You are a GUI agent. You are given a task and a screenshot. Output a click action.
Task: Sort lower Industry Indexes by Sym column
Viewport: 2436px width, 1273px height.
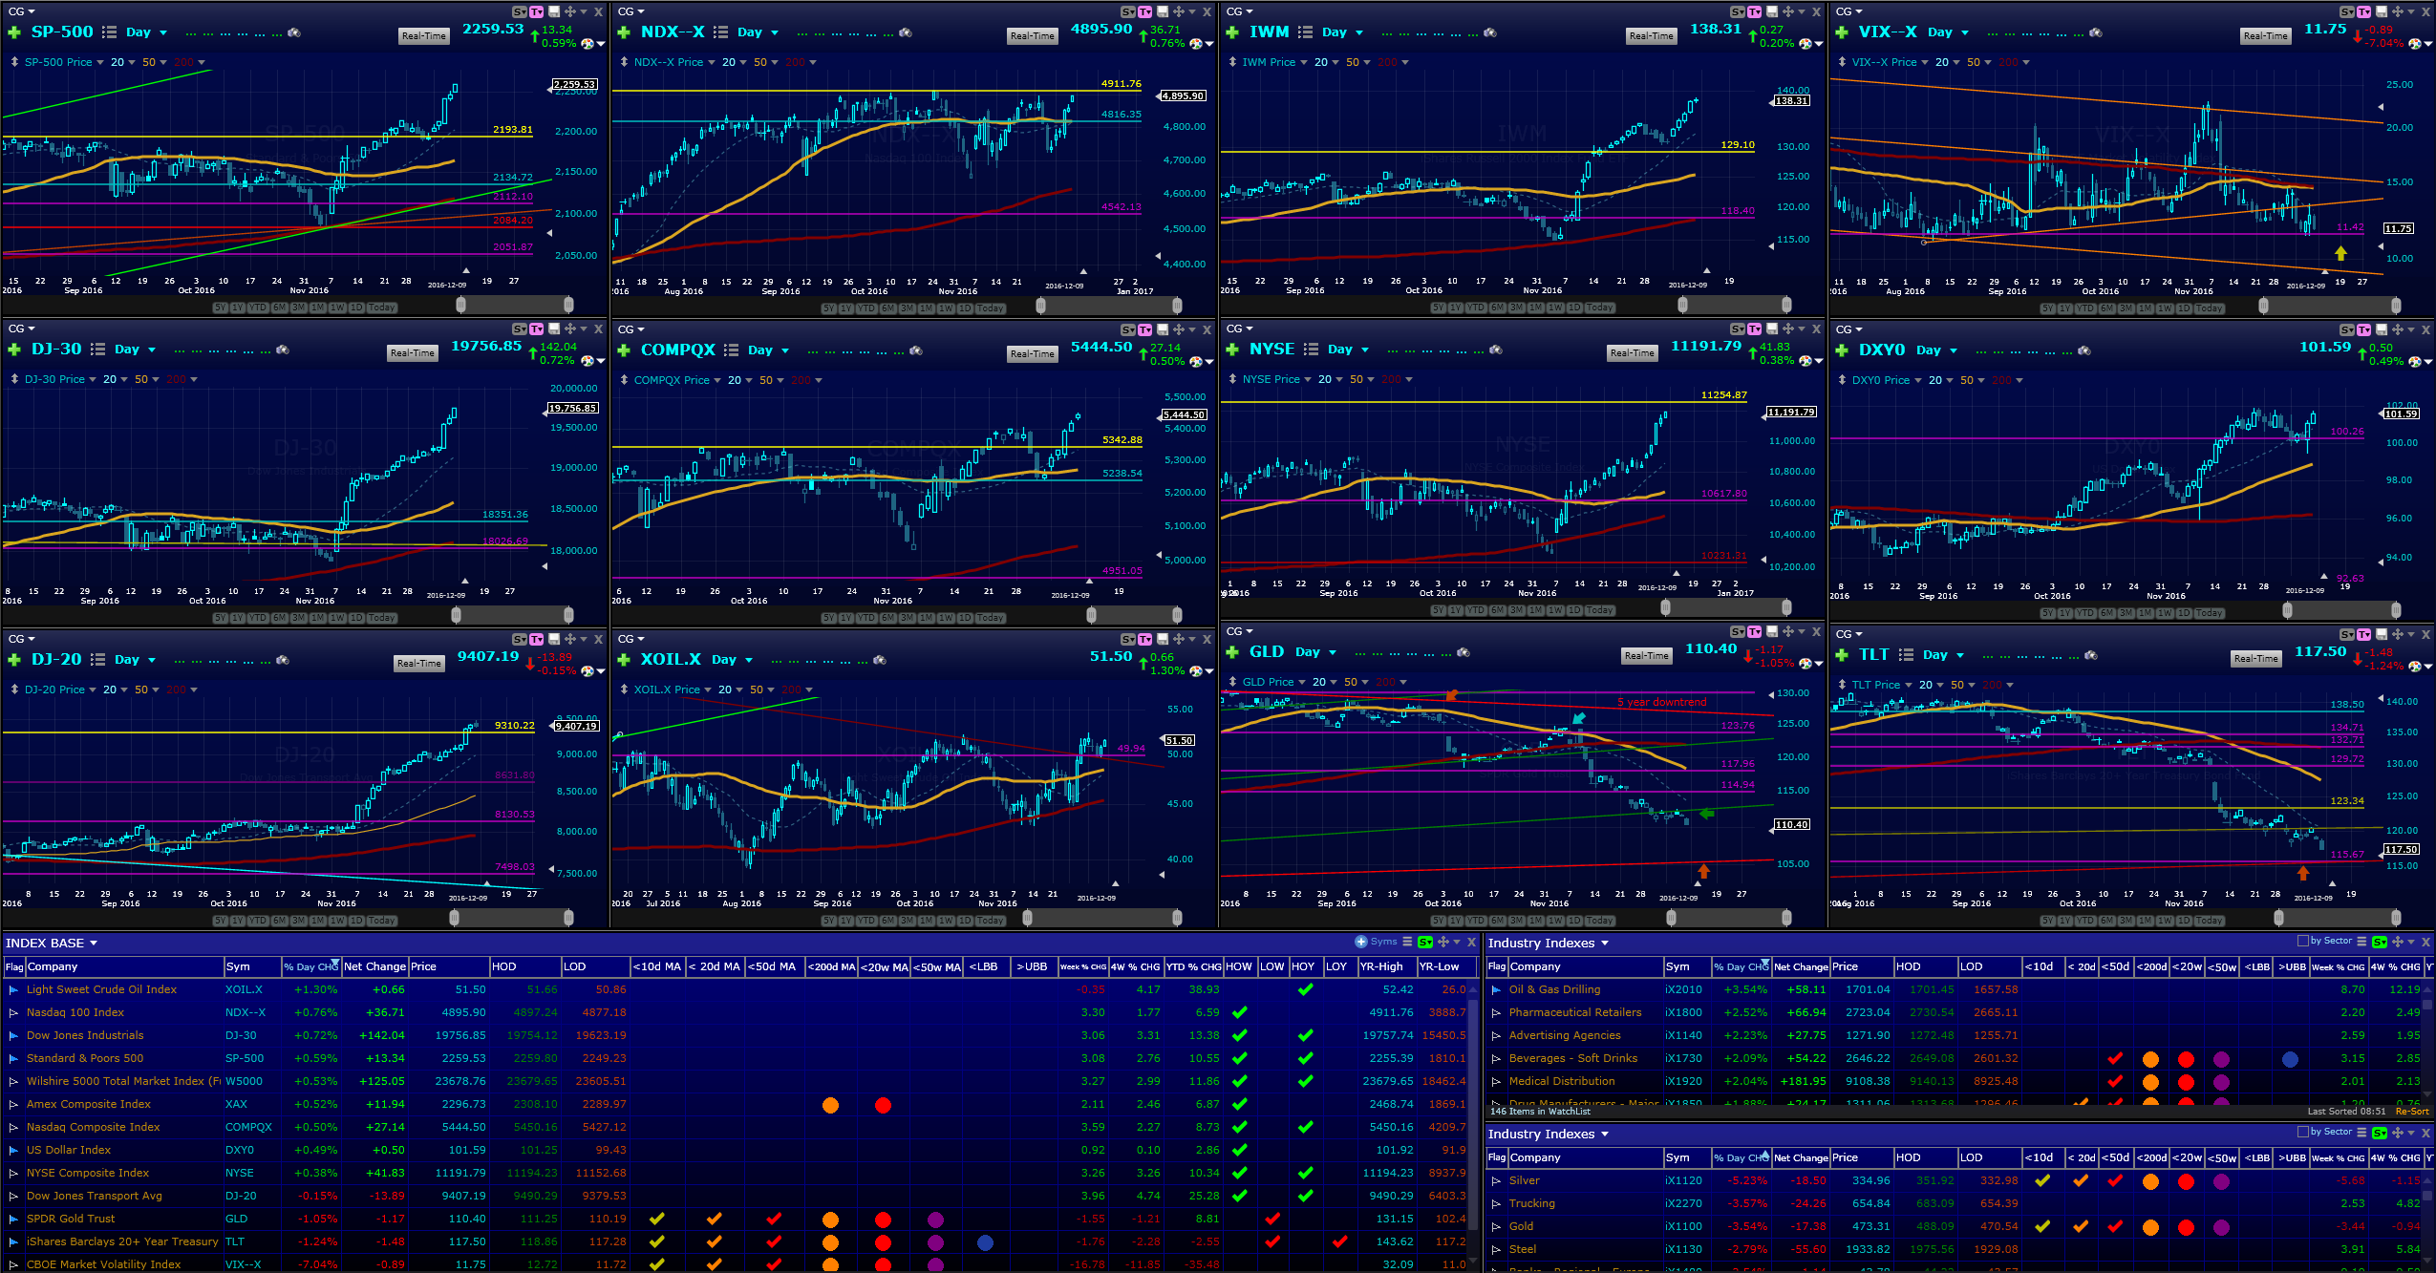pos(1686,1157)
